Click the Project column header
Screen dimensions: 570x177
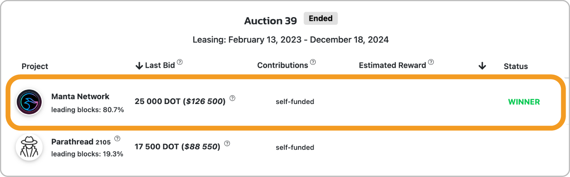click(35, 66)
